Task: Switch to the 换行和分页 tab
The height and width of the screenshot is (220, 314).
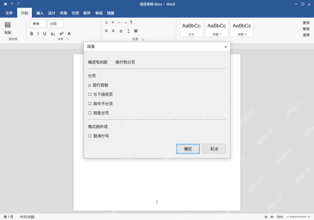Action: click(x=125, y=62)
